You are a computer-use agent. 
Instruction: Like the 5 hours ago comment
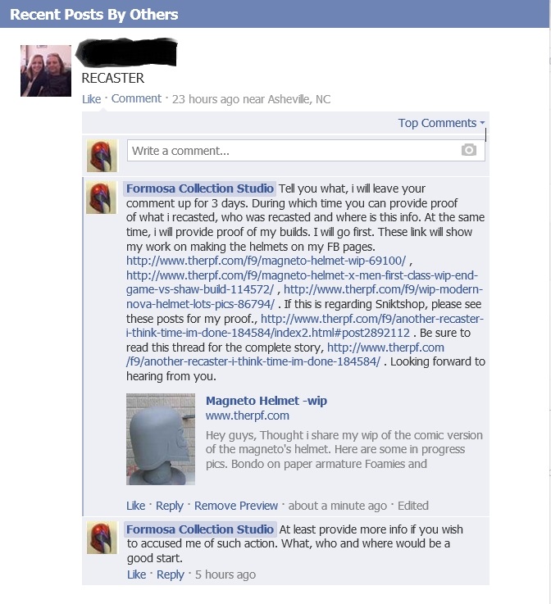tap(136, 574)
